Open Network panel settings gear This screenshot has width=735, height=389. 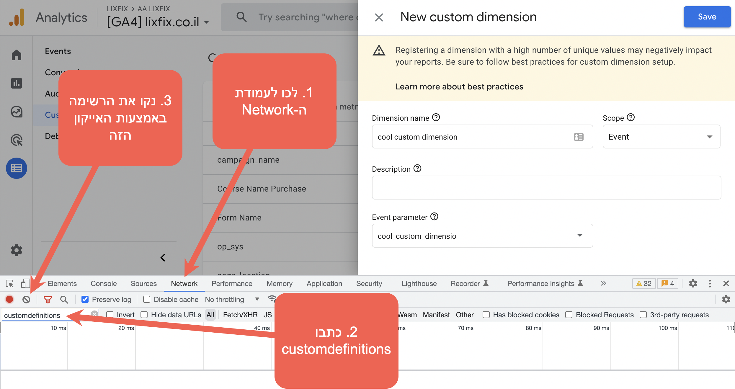[726, 299]
